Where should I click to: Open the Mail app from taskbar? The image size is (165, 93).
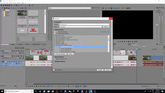pyautogui.click(x=53, y=91)
